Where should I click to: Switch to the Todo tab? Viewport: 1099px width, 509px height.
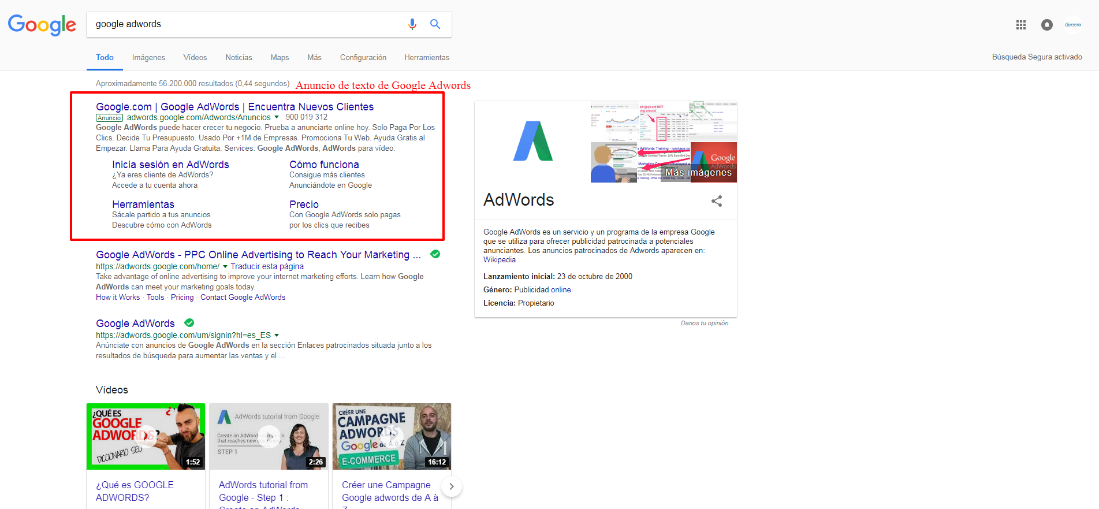(105, 57)
